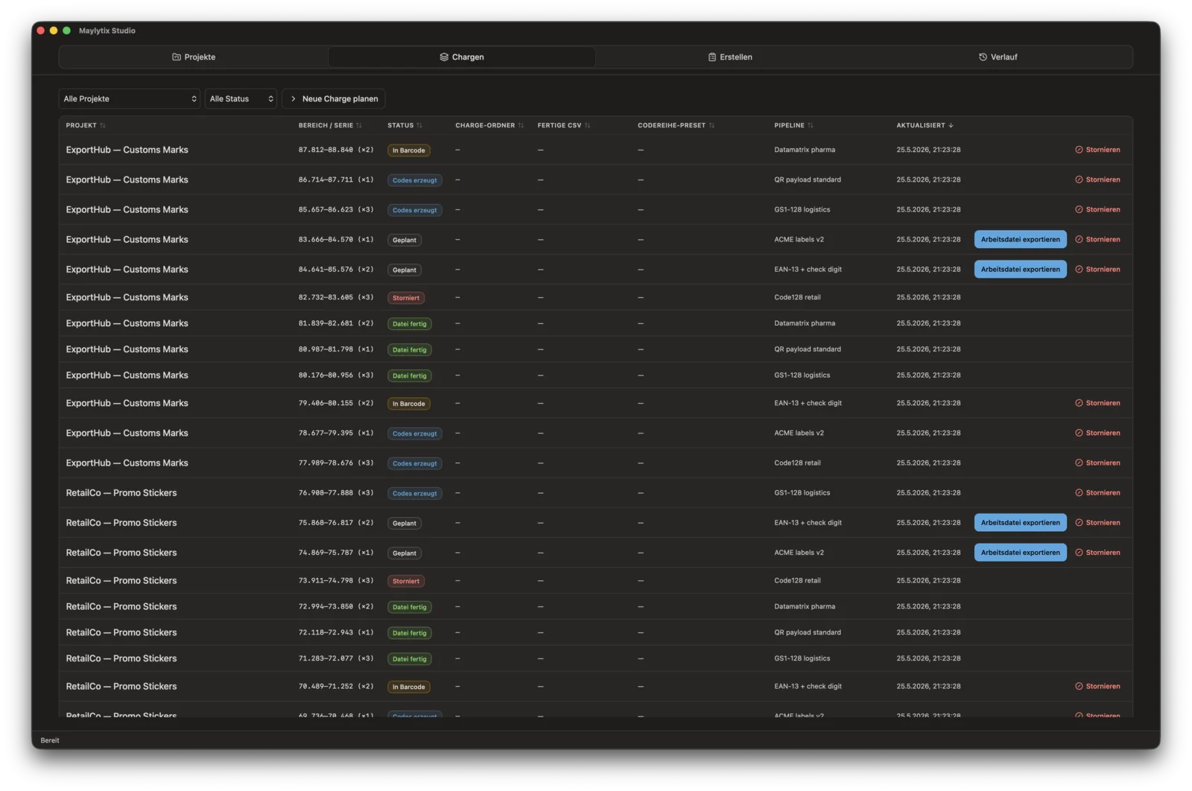Click range value 80.987–81.798 (×1)
Screen dimensions: 1192x791
336,349
